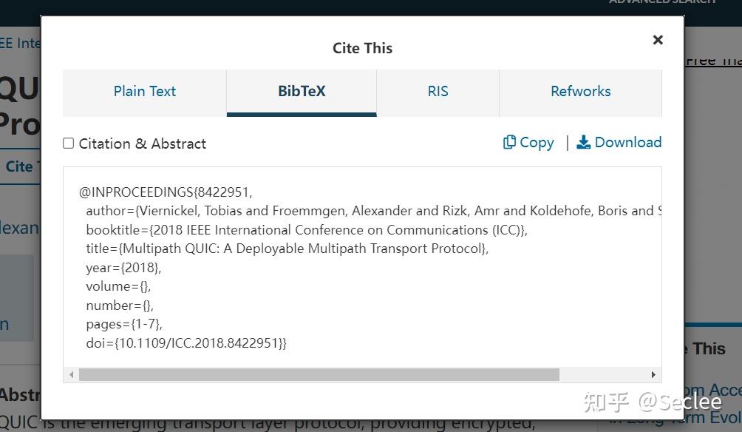Click the author line of the BibTeX entry

point(374,211)
